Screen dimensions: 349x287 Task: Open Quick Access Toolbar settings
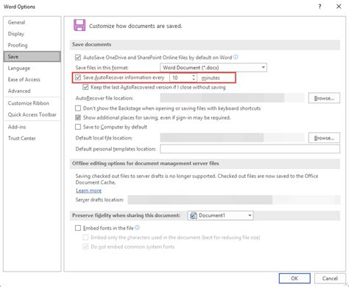[x=32, y=114]
